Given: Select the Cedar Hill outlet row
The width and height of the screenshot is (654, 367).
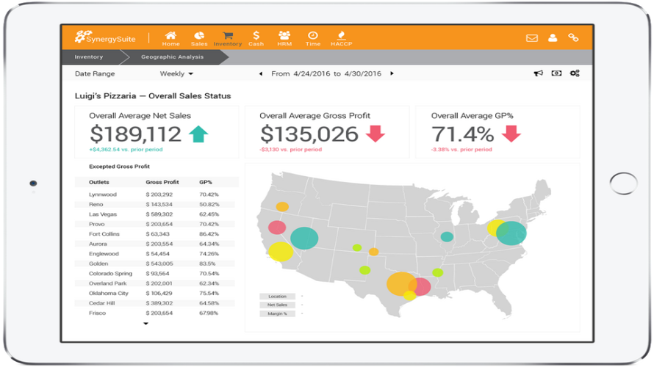Looking at the screenshot, I should [155, 303].
